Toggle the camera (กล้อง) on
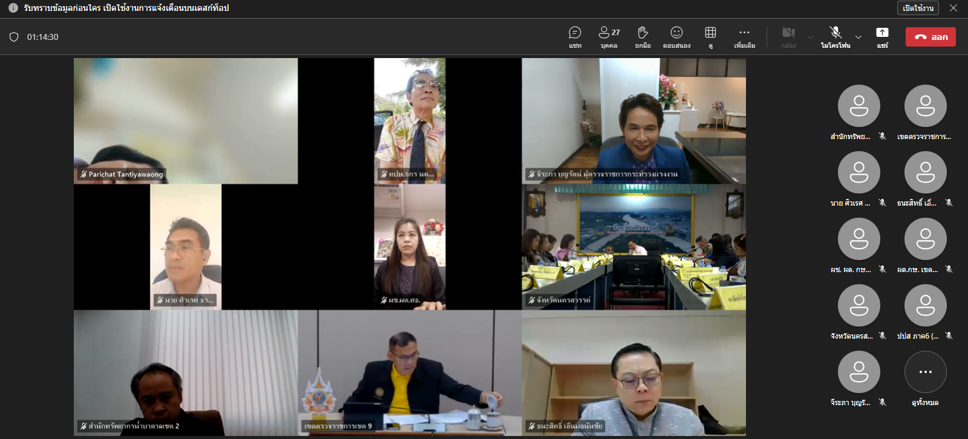The height and width of the screenshot is (439, 968). (788, 36)
